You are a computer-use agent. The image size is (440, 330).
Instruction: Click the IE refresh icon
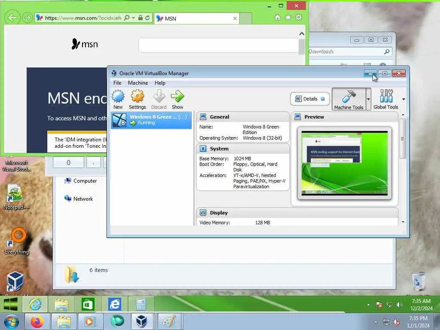[x=147, y=18]
